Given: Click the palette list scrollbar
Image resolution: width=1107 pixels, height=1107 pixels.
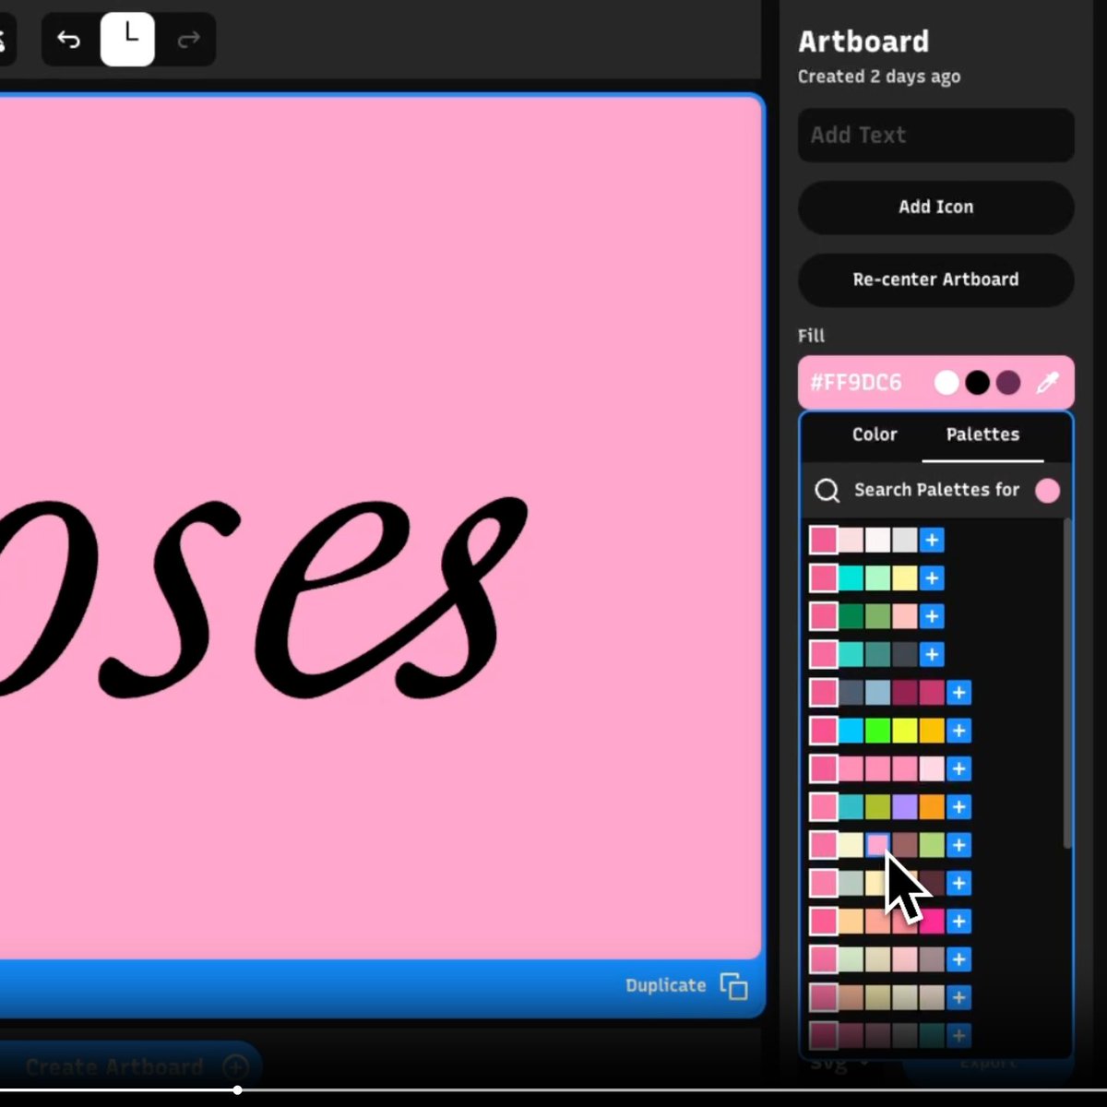Looking at the screenshot, I should (1067, 683).
